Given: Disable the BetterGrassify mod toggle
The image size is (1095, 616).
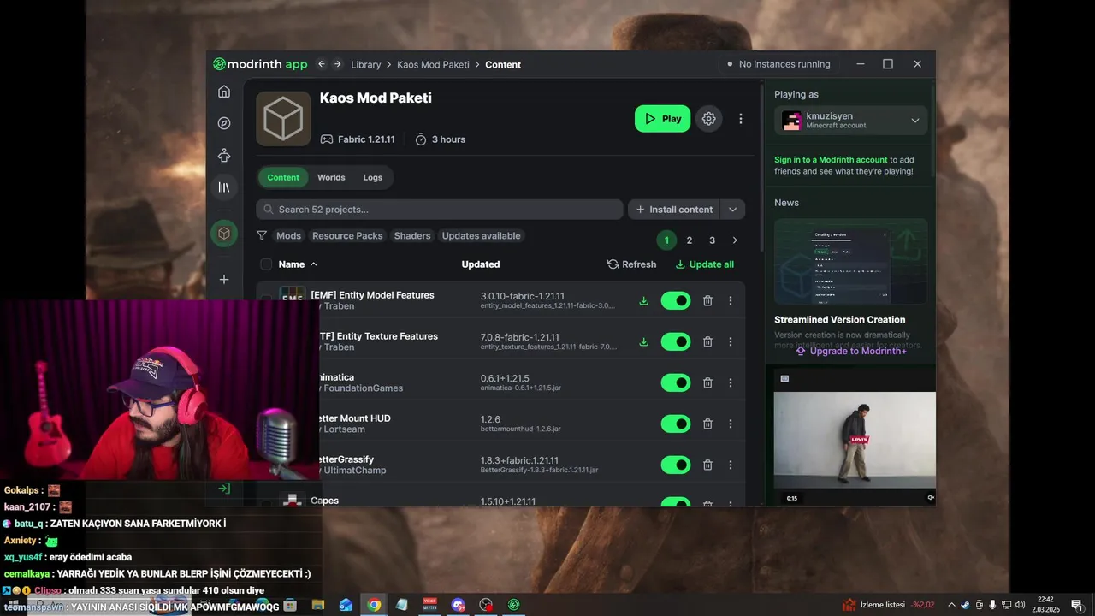Looking at the screenshot, I should click(x=676, y=465).
